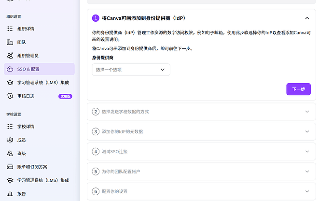Open 学习管理系统 (LMS) 集成 under 组织设置
Image resolution: width=333 pixels, height=201 pixels.
39,83
